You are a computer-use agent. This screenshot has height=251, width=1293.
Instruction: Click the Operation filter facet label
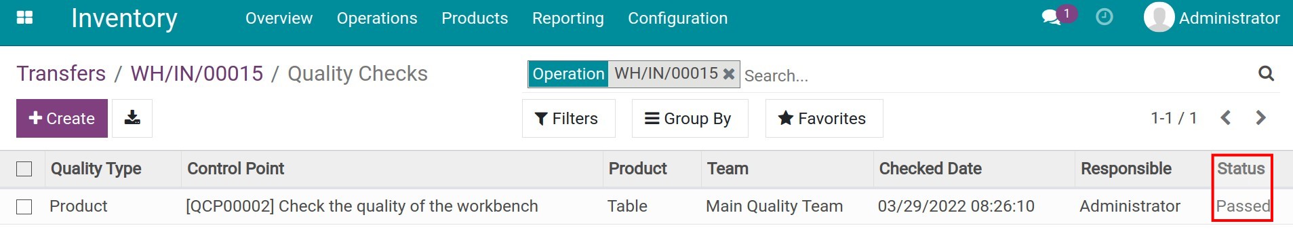point(568,74)
